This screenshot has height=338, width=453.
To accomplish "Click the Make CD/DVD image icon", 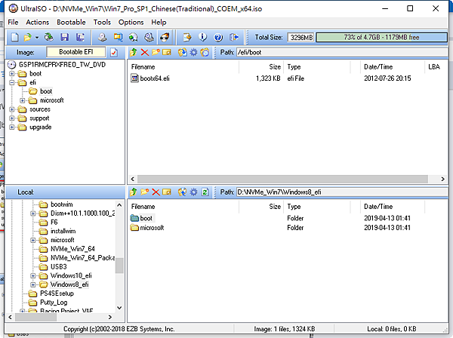I will point(102,37).
